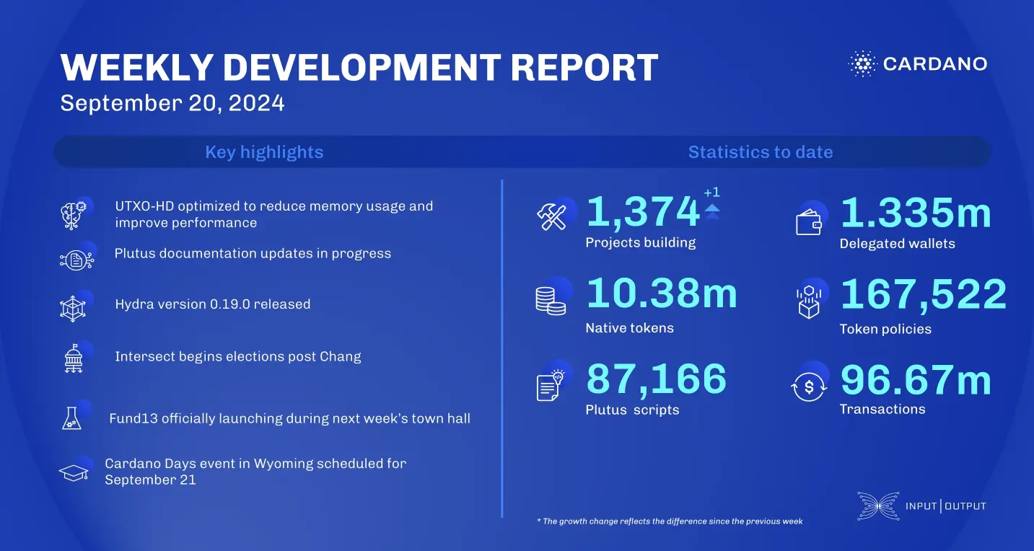Click the Hydra cube network icon
1034x551 pixels.
pos(74,307)
